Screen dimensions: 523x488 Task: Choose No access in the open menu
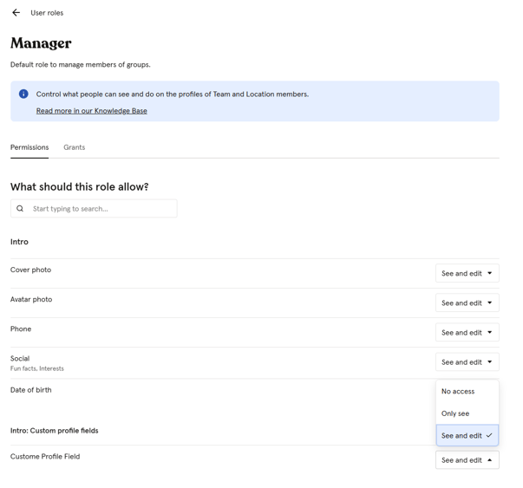[458, 392]
